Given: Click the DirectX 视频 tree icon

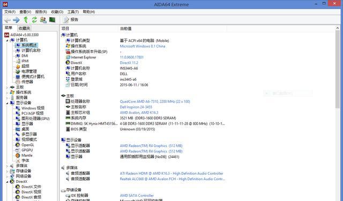Looking at the screenshot, I should (x=18, y=192).
